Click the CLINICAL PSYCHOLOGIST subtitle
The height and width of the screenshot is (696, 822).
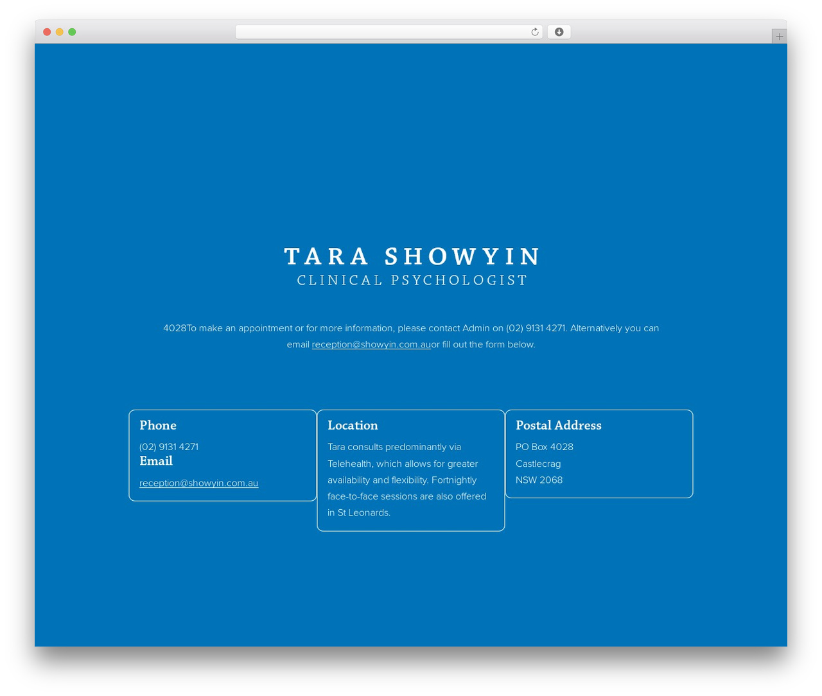pyautogui.click(x=412, y=280)
